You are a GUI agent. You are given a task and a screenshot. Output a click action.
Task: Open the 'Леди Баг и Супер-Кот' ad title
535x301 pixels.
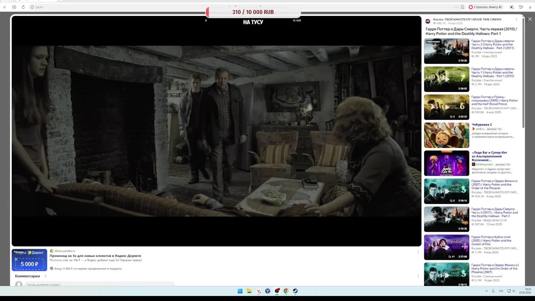[x=489, y=156]
